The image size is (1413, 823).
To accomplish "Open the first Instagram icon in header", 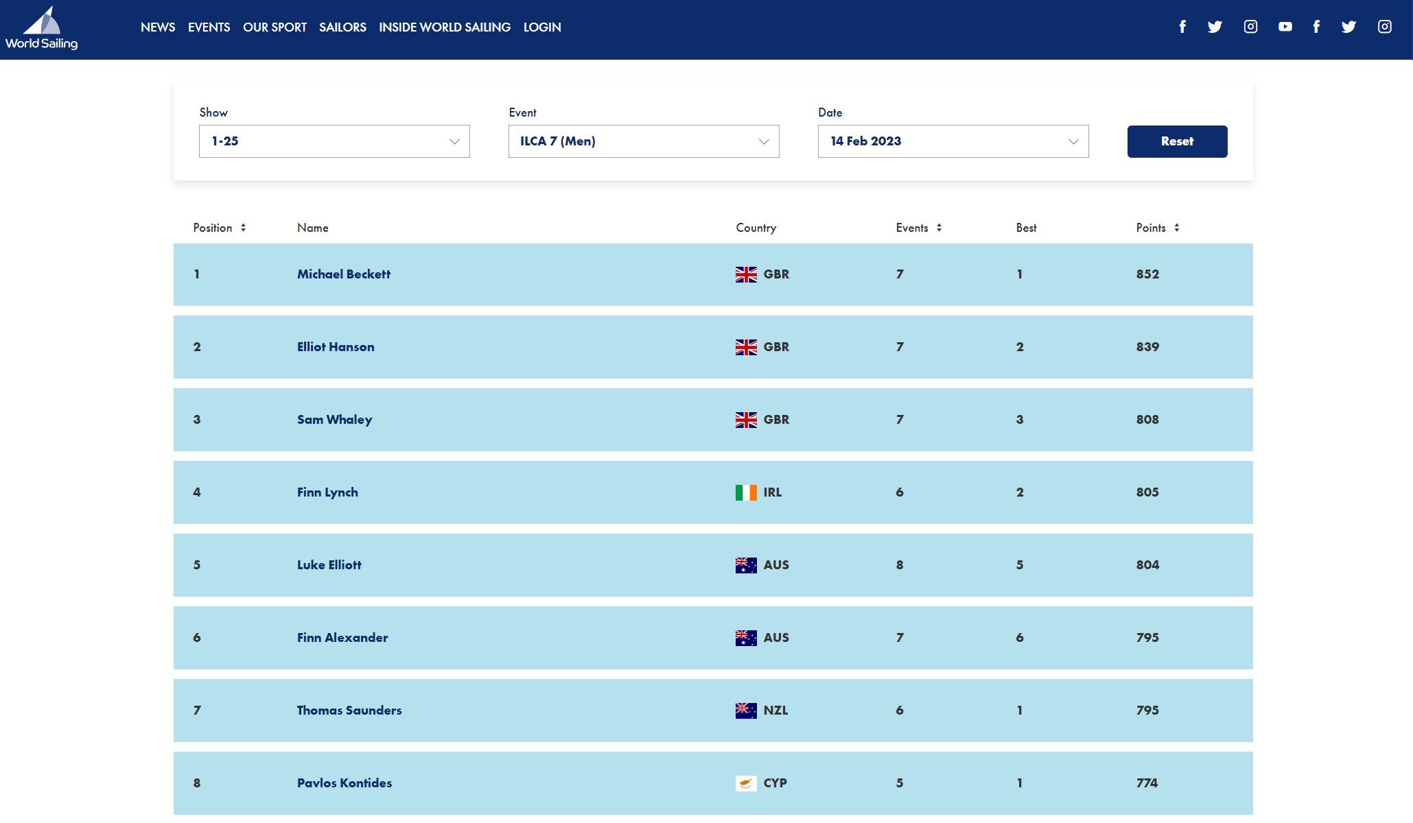I will 1250,27.
